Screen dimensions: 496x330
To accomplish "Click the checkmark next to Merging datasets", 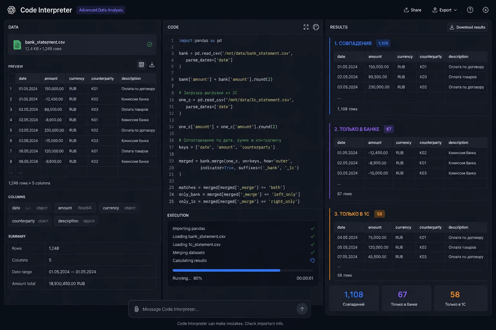I will tap(313, 253).
